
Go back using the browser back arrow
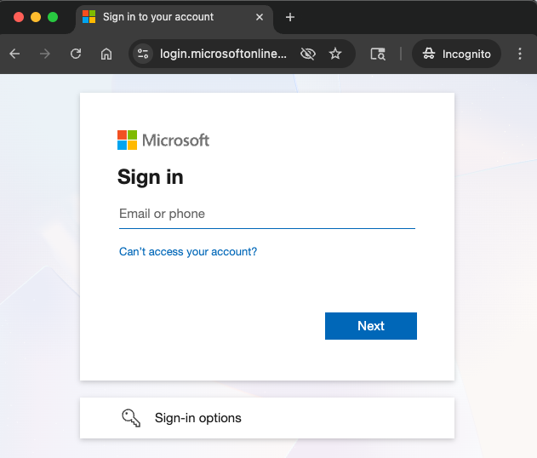(14, 54)
